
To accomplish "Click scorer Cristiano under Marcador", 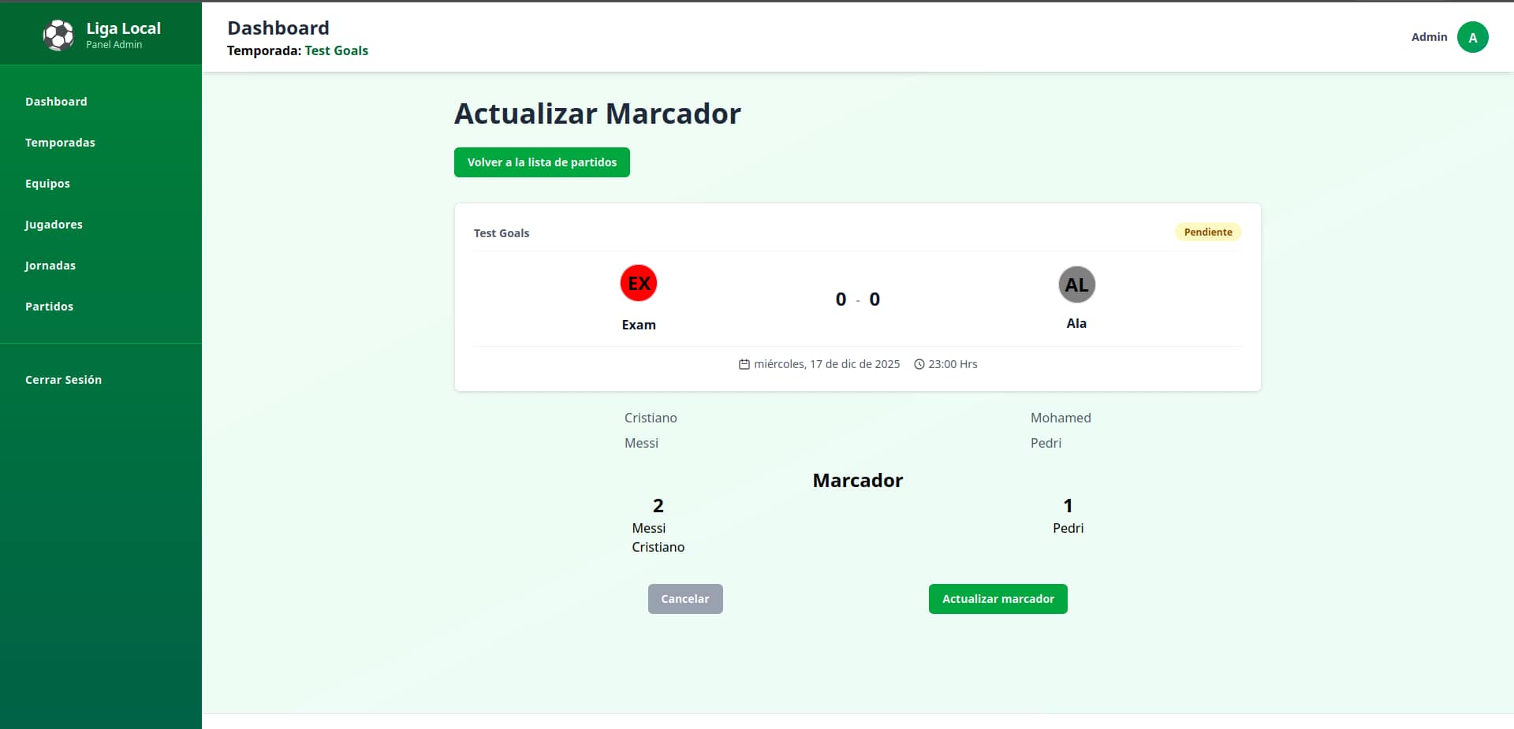I will tap(658, 547).
